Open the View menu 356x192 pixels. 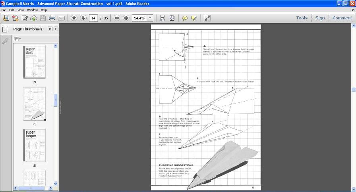(21, 10)
